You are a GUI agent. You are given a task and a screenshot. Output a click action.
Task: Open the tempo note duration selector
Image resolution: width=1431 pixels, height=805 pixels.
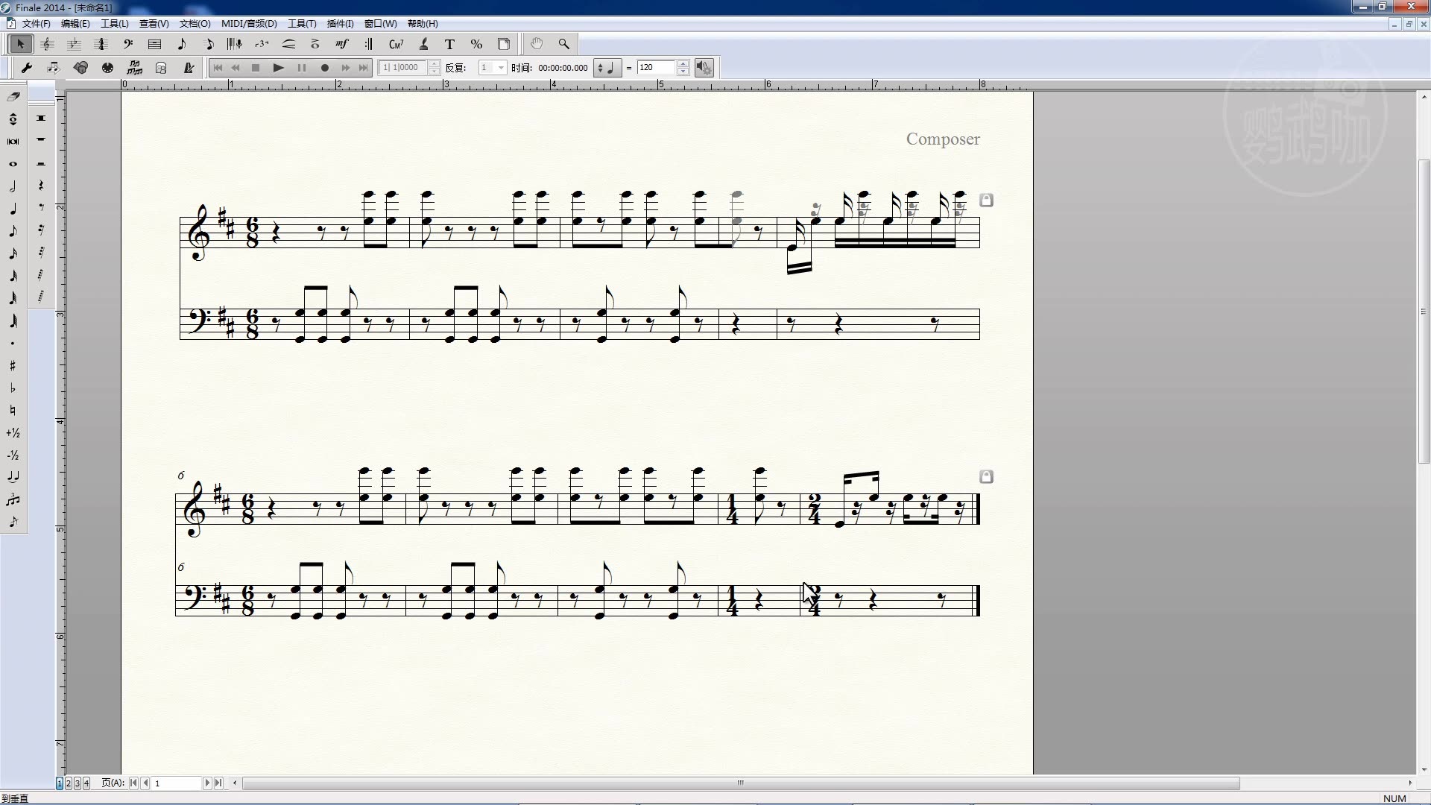[606, 68]
